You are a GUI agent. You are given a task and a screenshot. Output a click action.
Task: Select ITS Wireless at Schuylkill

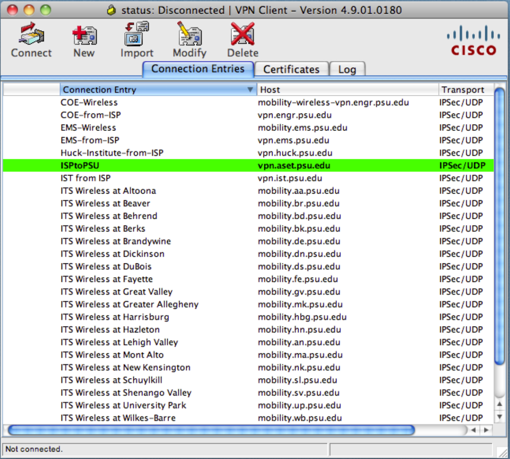(248, 380)
